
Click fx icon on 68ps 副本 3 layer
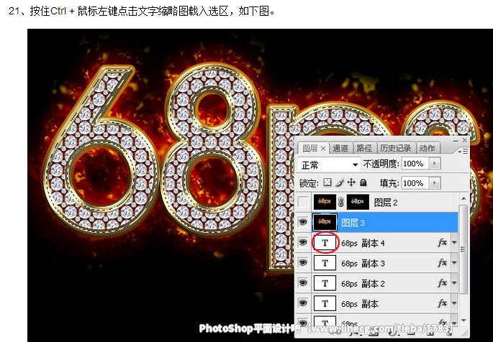442,264
